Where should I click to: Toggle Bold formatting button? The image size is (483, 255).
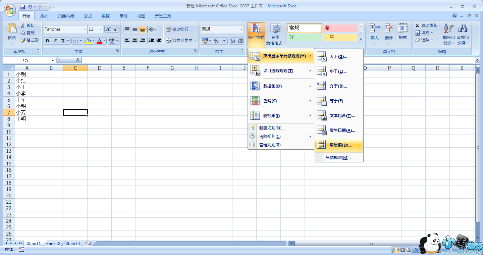47,41
